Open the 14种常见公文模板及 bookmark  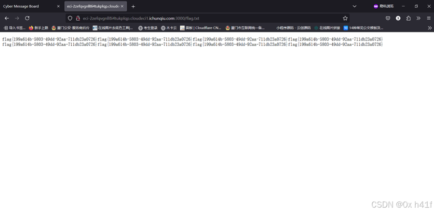[x=364, y=28]
